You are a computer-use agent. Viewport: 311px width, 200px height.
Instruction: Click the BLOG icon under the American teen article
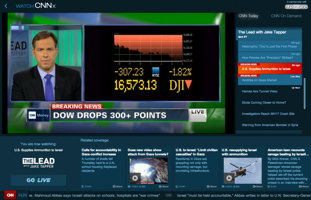click(x=268, y=186)
